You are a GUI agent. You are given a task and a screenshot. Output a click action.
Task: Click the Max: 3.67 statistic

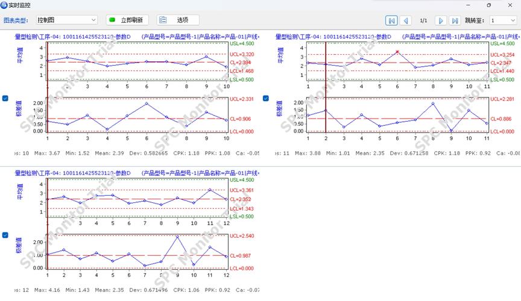tap(47, 154)
